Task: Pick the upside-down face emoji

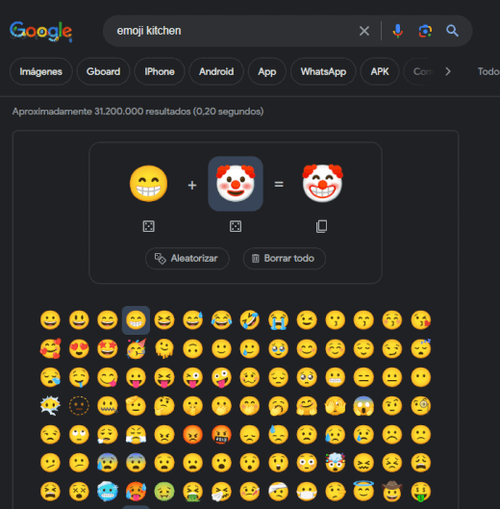Action: (x=192, y=348)
